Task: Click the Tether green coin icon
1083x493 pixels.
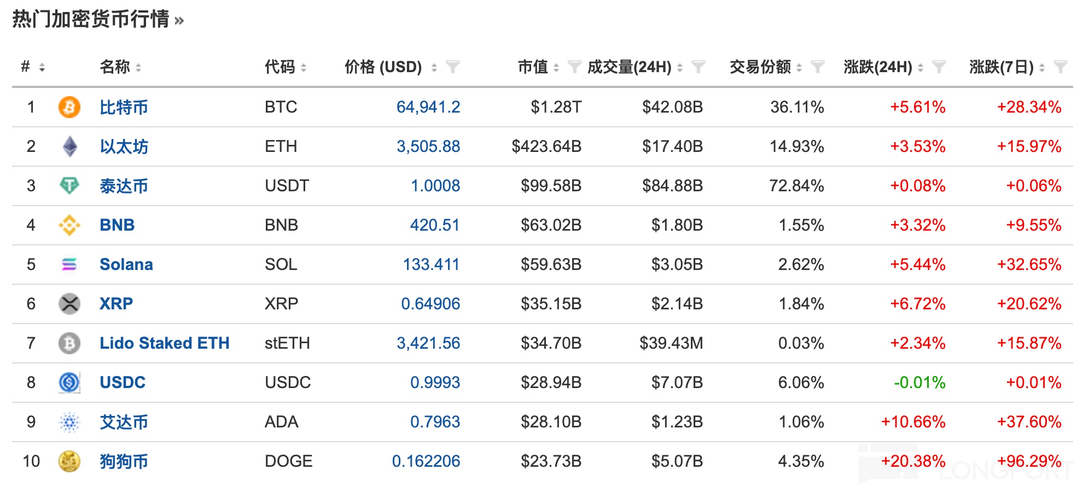Action: click(x=69, y=186)
